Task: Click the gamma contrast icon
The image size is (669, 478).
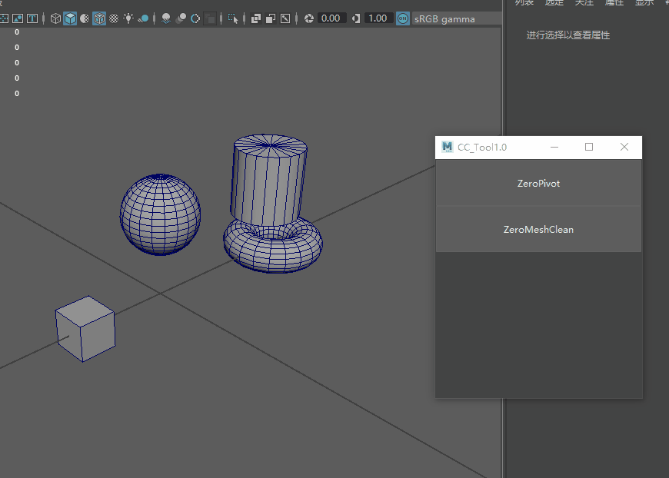Action: pyautogui.click(x=355, y=18)
